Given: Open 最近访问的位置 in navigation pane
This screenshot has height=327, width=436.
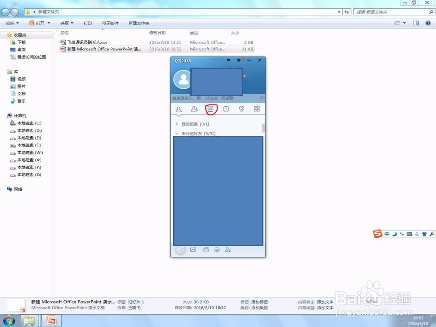Looking at the screenshot, I should 28,57.
